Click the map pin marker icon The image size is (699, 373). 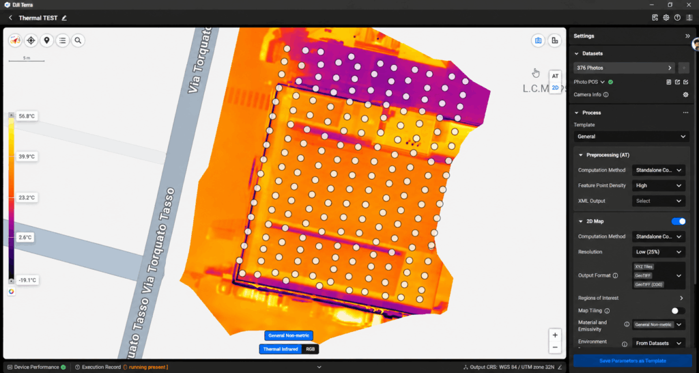click(x=47, y=40)
